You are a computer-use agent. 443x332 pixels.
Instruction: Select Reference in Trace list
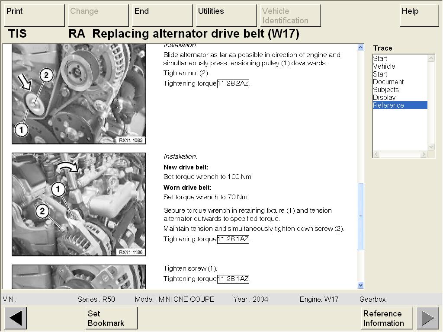click(388, 105)
